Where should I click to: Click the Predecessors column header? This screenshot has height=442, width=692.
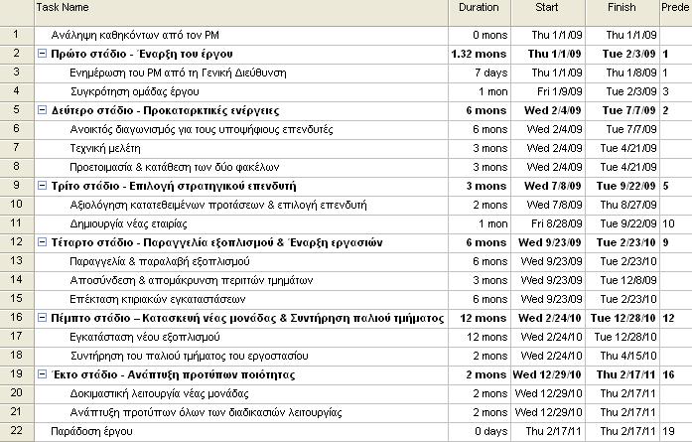click(676, 12)
